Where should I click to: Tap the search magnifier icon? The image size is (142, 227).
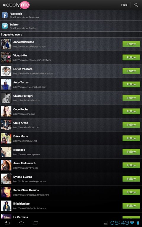[136, 5]
